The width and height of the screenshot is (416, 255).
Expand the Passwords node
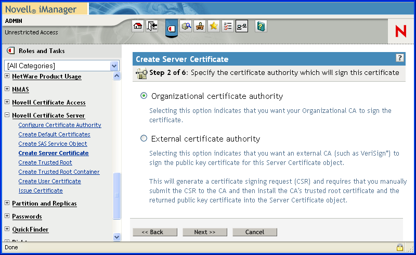7,215
